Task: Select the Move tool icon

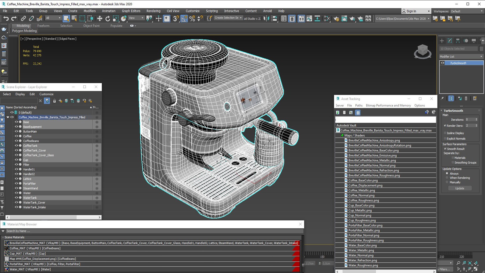Action: click(100, 18)
